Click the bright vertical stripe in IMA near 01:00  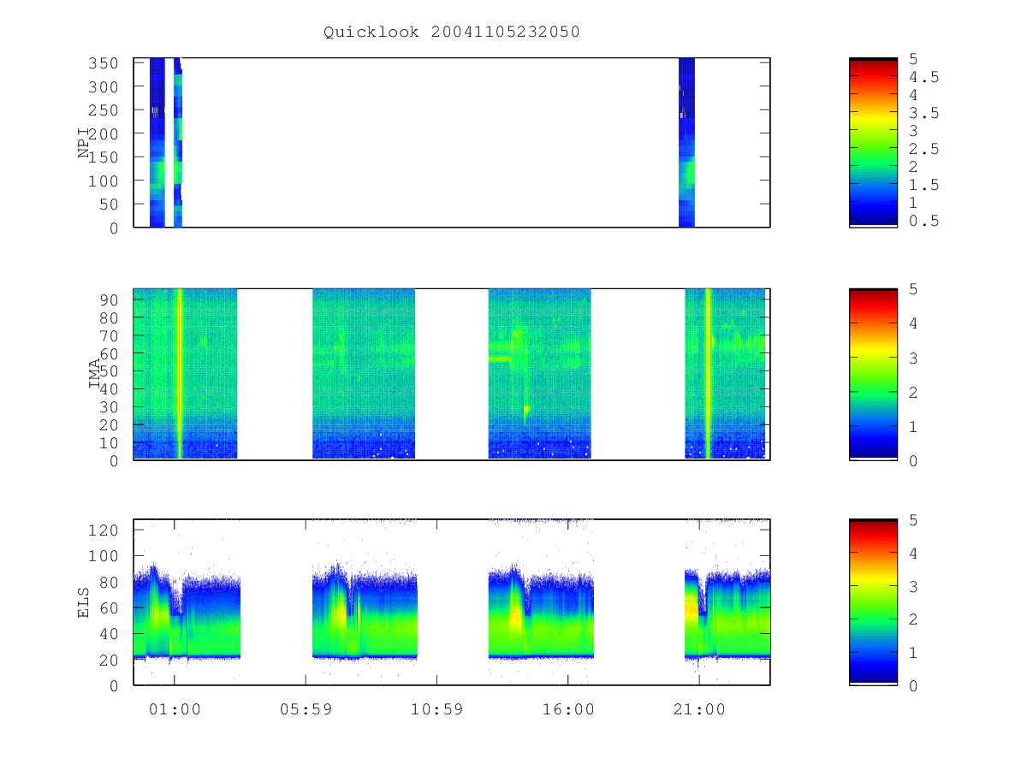(180, 374)
